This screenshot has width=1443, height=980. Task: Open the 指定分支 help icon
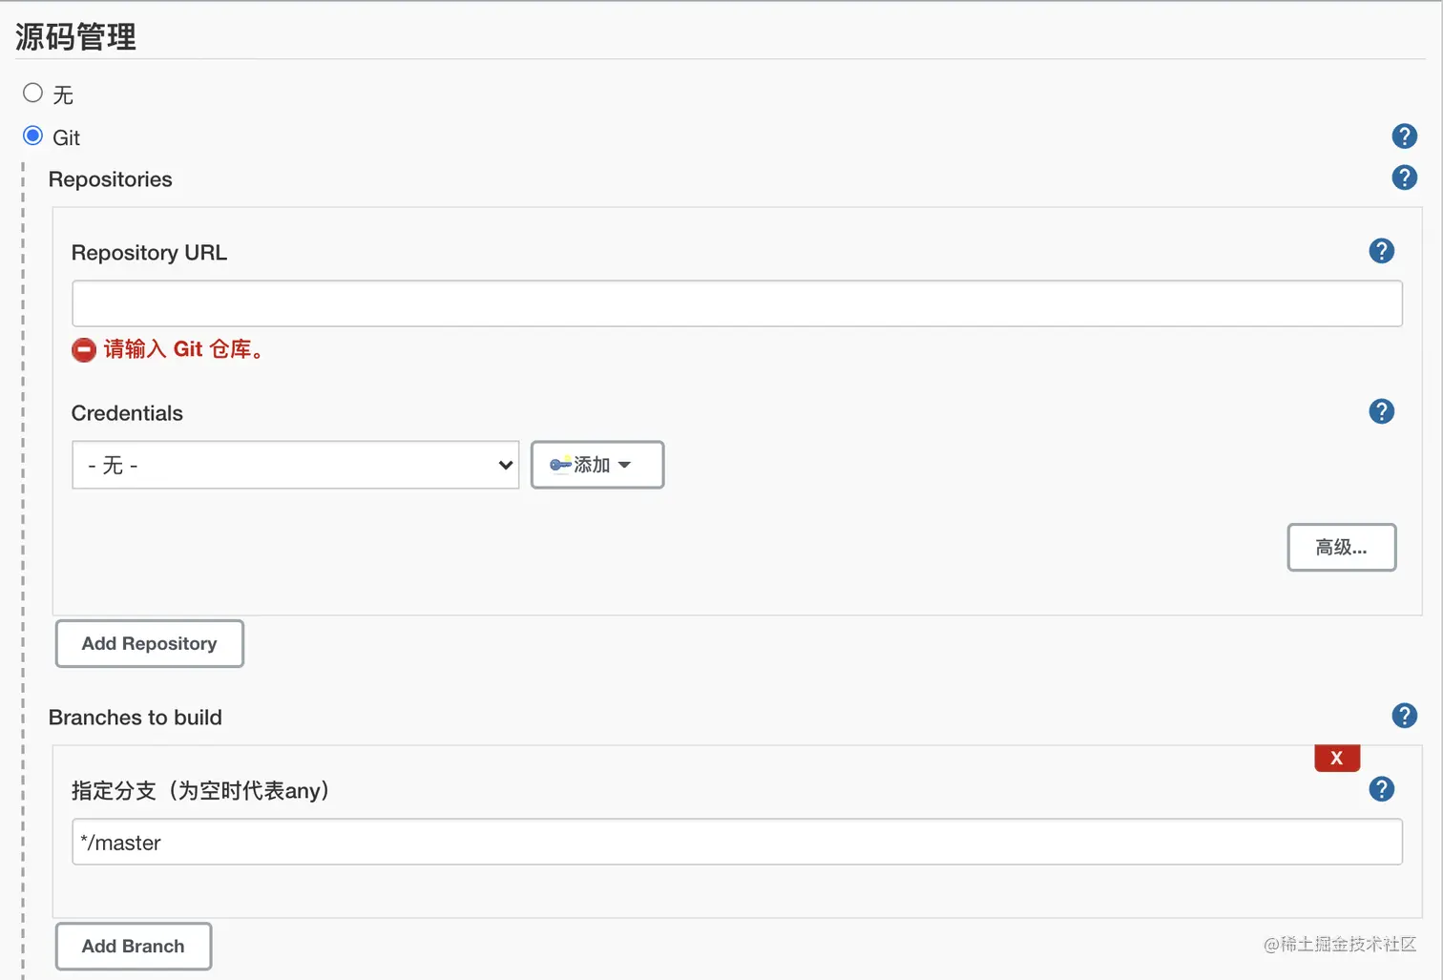coord(1381,789)
